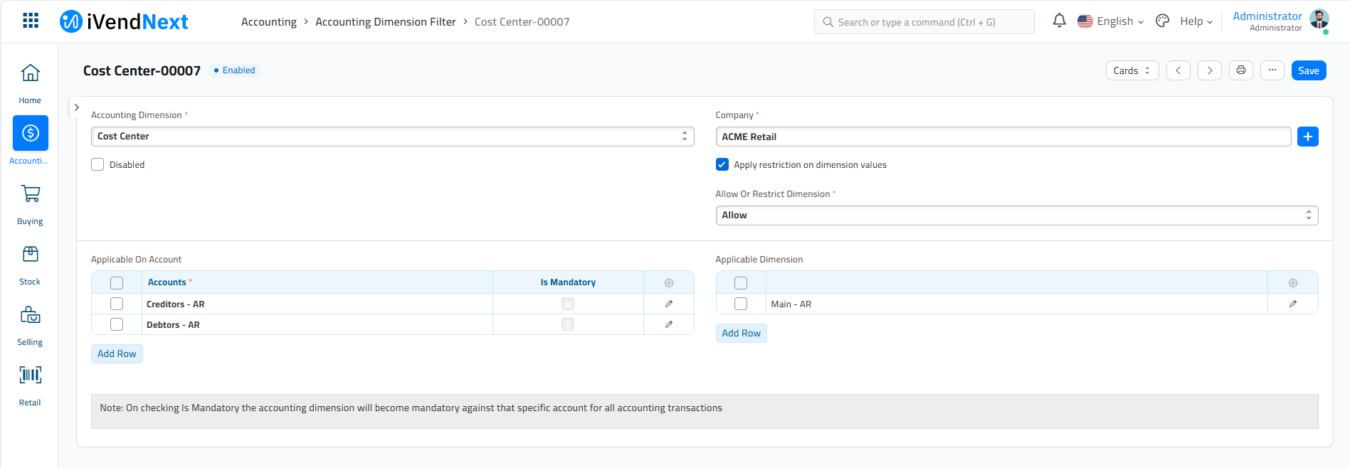Open the Retail barcode module
This screenshot has width=1350, height=468.
coord(30,385)
